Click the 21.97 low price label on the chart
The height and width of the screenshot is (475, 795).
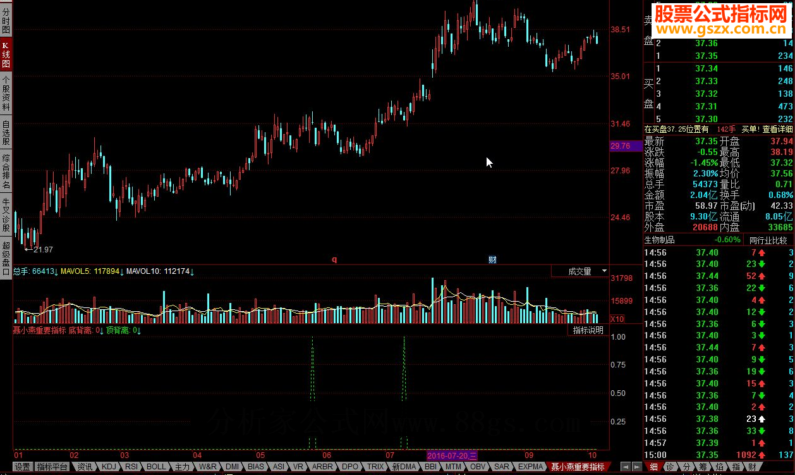point(43,250)
